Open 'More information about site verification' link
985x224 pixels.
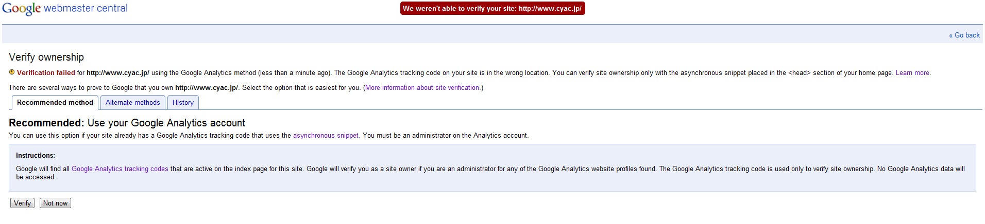(x=422, y=88)
